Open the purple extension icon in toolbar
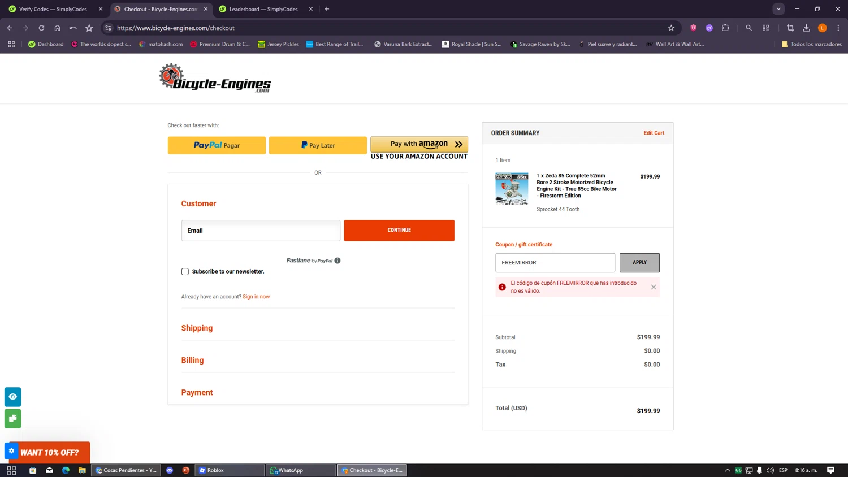Image resolution: width=848 pixels, height=477 pixels. click(709, 28)
